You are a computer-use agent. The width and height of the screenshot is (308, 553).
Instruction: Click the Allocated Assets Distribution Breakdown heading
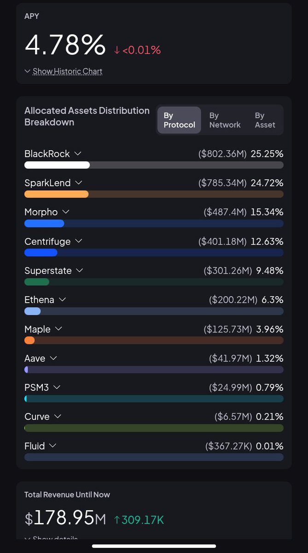[x=87, y=117]
